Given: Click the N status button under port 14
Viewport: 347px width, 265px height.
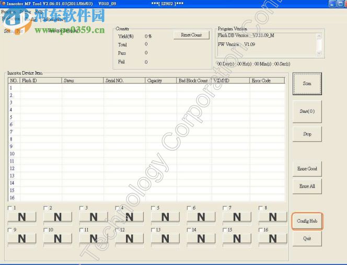Looking at the screenshot, I should pos(201,238).
